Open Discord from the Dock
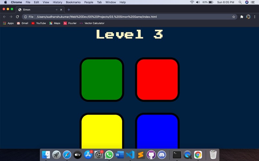This screenshot has width=259, height=161. click(162, 155)
